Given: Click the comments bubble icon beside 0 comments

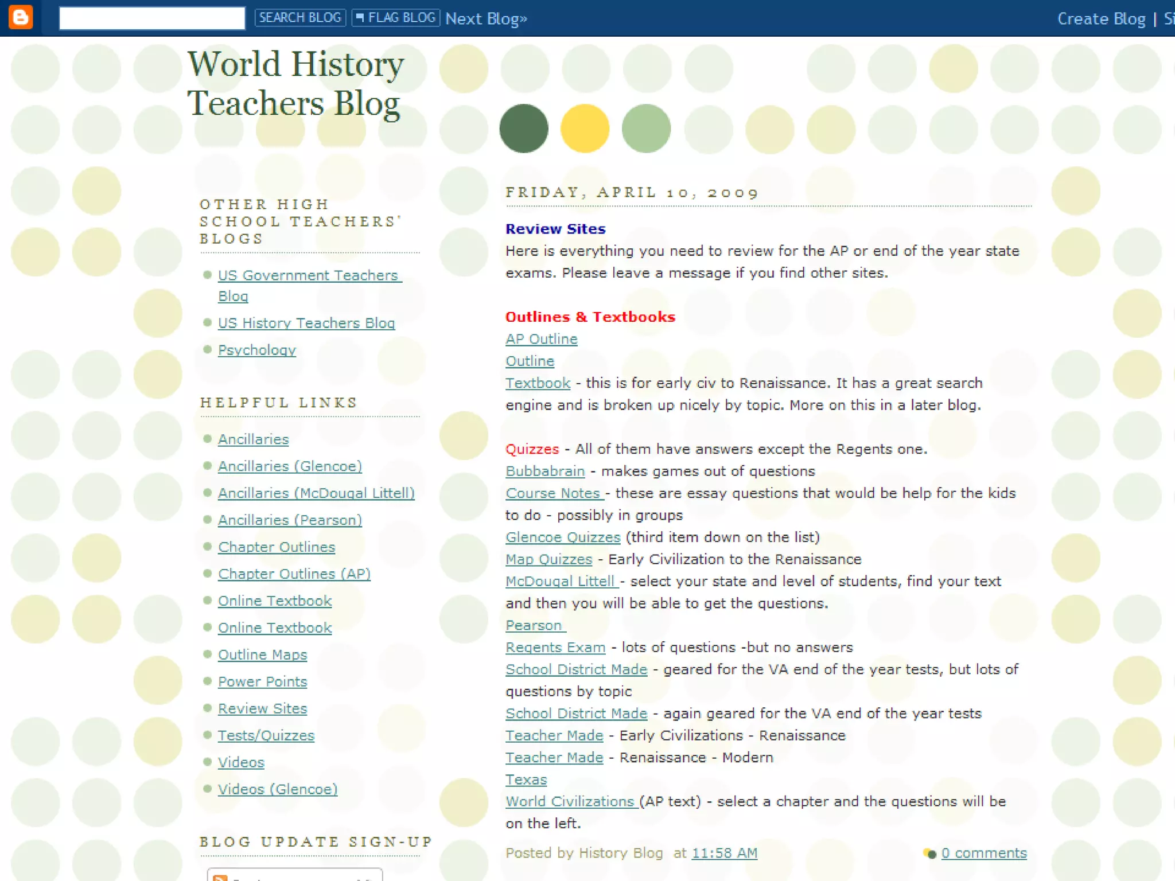Looking at the screenshot, I should [x=929, y=853].
